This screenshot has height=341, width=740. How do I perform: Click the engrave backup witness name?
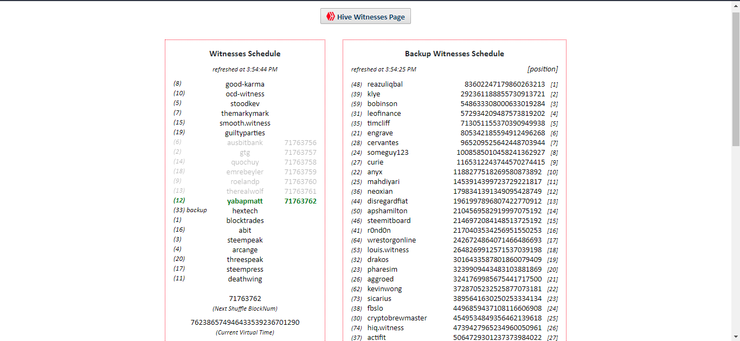pyautogui.click(x=380, y=133)
